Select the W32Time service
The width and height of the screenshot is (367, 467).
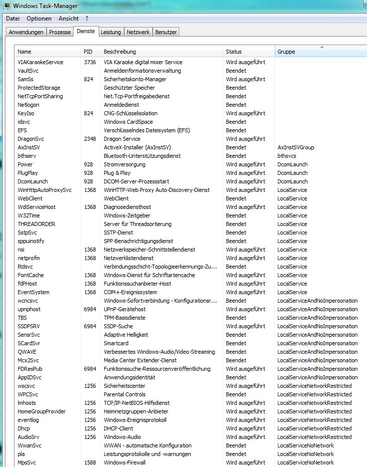[x=29, y=215]
